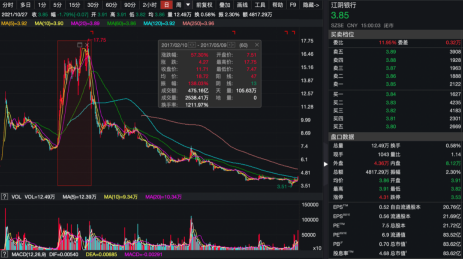Click MA(10)=3.90 moving average label
463x259 pixels.
[x=49, y=23]
